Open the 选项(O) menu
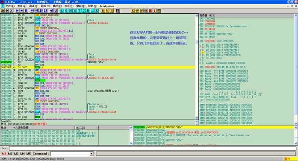The width and height of the screenshot is (298, 161). coord(69,6)
